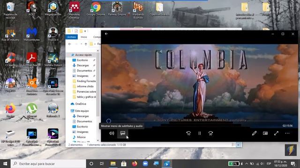Click File Explorer back navigation arrow
This screenshot has height=168, width=300.
point(70,44)
